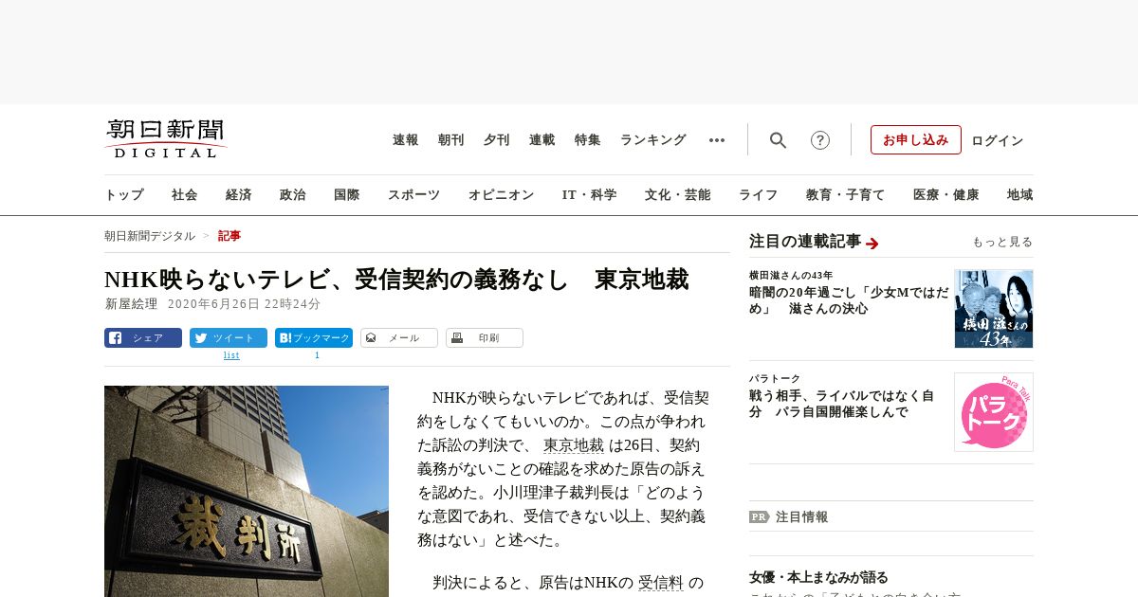Open the 夕刊 menu item

pos(497,140)
